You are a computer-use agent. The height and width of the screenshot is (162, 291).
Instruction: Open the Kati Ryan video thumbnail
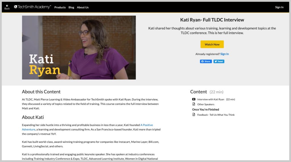tap(79, 47)
